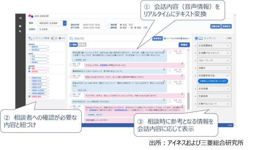Pin the 19:24:43 message from 生活 花子
Image resolution: width=267 pixels, height=150 pixels.
(164, 81)
